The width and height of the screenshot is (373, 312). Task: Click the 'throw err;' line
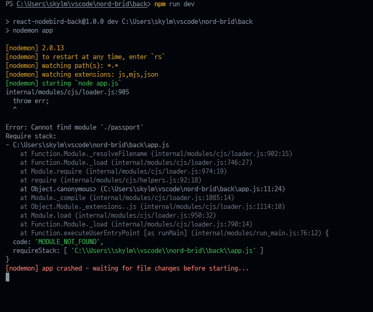coord(31,101)
